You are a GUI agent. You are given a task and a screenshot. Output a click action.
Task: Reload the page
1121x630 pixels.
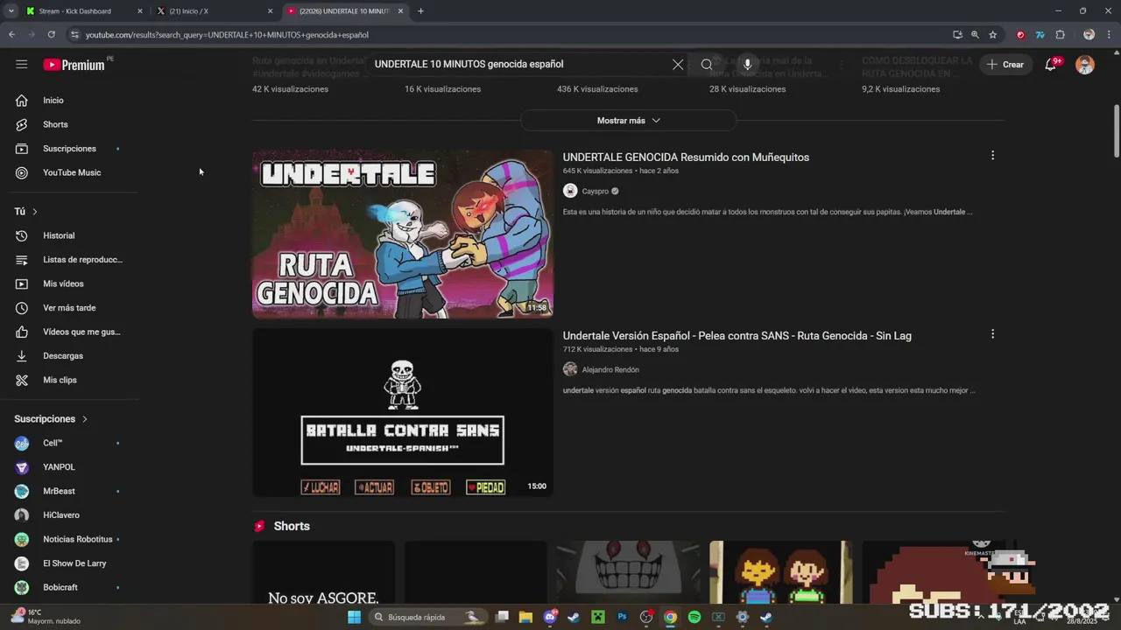52,35
